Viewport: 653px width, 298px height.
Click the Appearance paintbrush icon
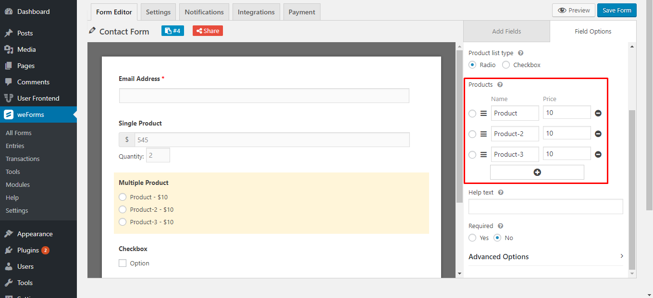(10, 233)
